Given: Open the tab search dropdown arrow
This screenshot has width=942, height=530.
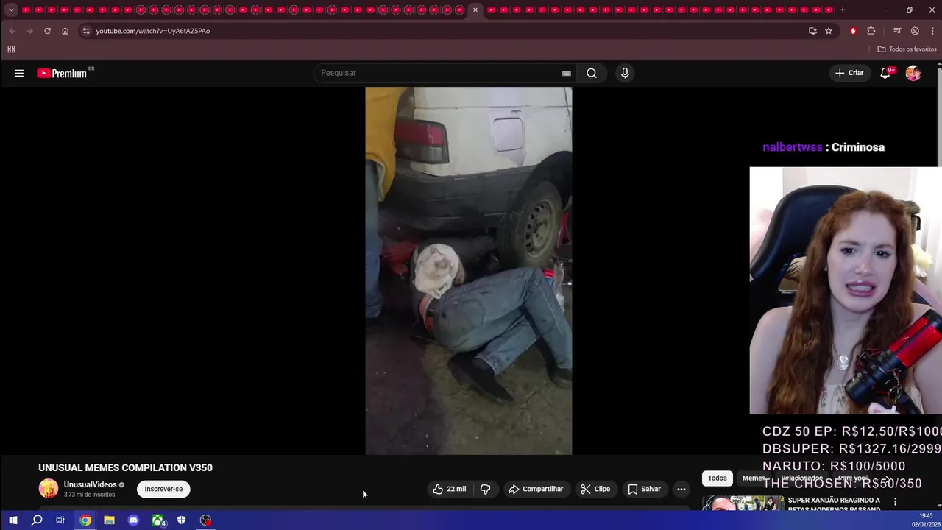Looking at the screenshot, I should [x=11, y=10].
